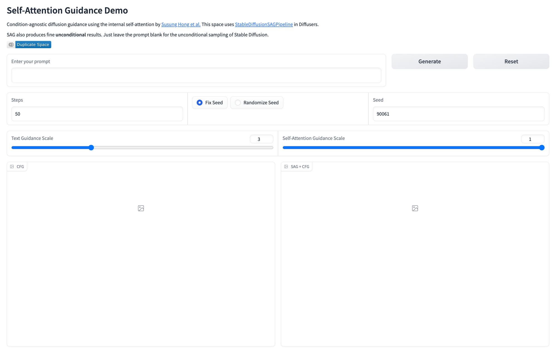Select the Randomize Seed radio option

click(238, 103)
